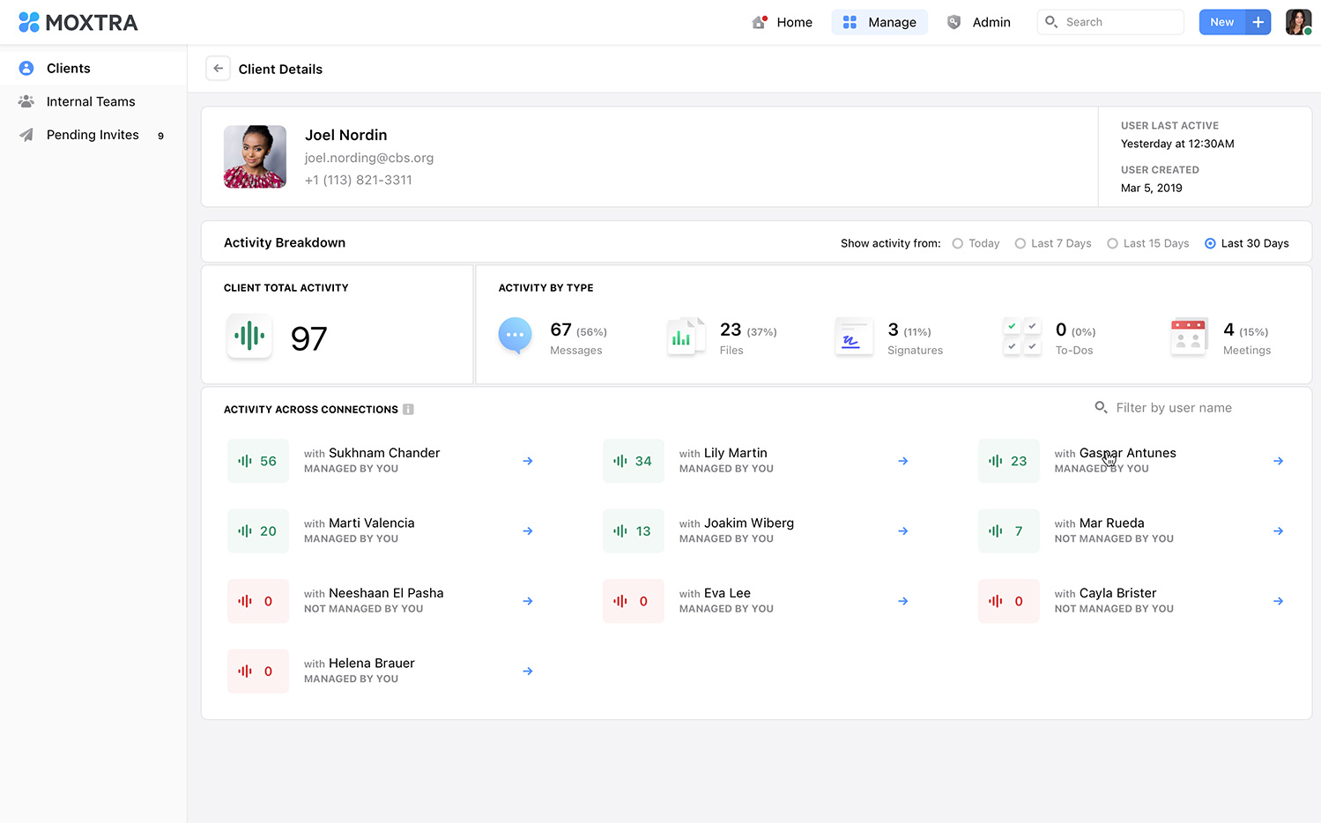Click the Messages chat bubble icon
This screenshot has width=1321, height=823.
point(515,336)
